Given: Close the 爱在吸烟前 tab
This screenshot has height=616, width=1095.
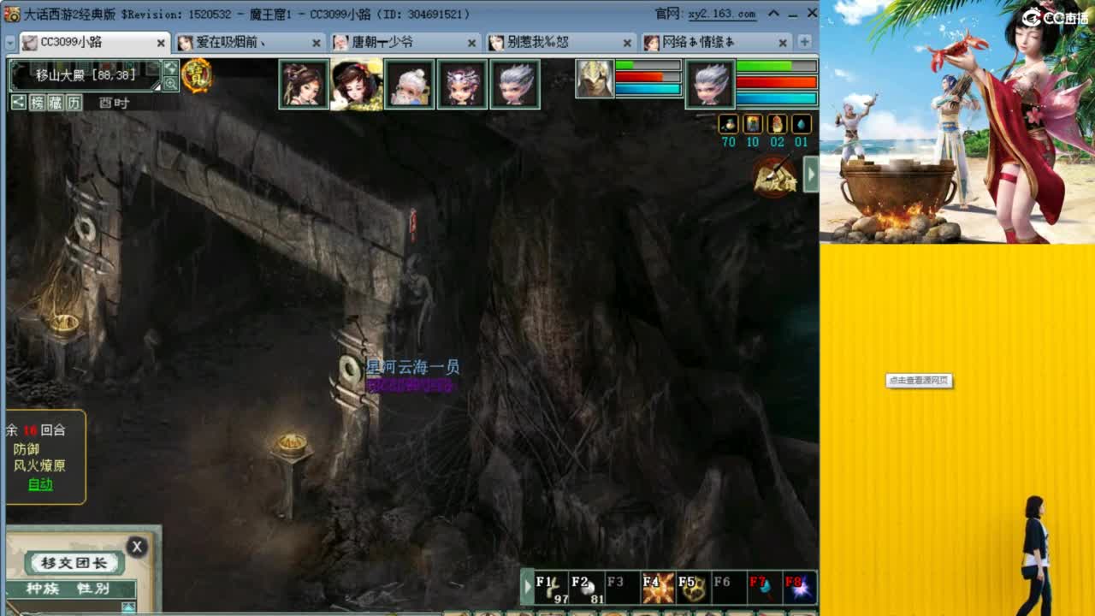Looking at the screenshot, I should (x=317, y=43).
